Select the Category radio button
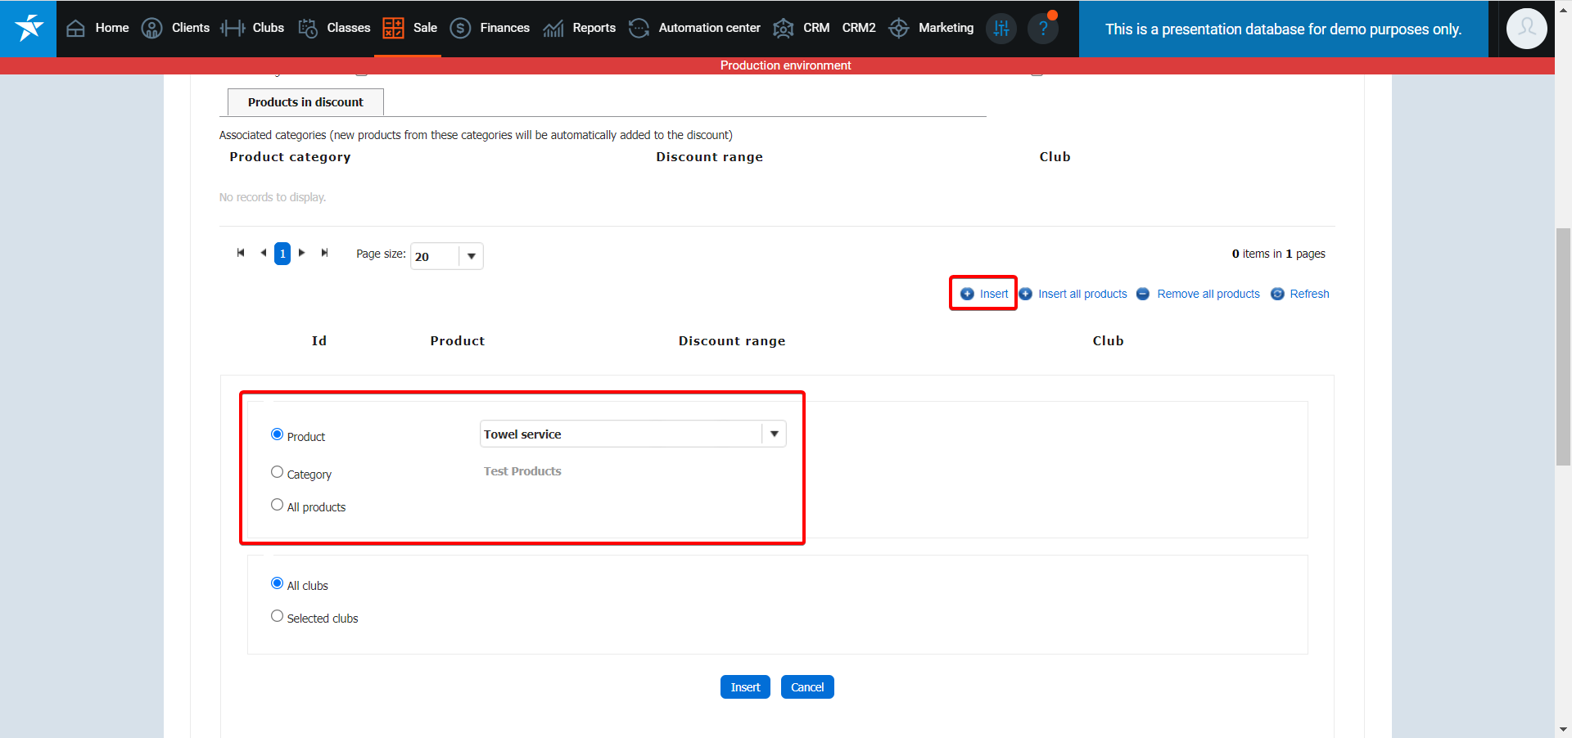 (277, 472)
